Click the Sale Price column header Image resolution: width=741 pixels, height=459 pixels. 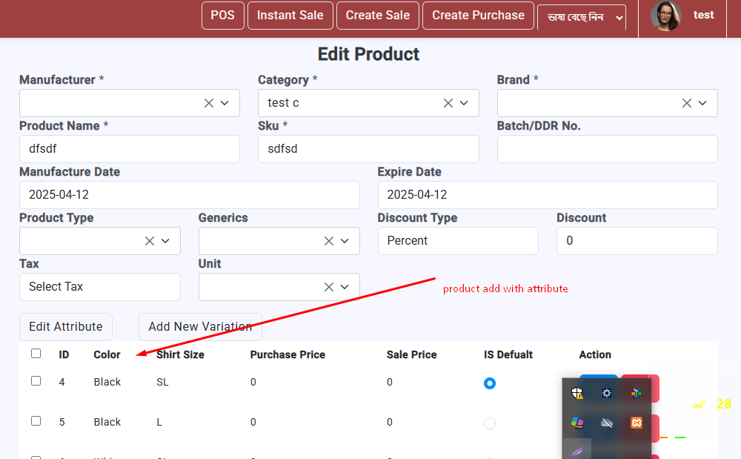(411, 354)
